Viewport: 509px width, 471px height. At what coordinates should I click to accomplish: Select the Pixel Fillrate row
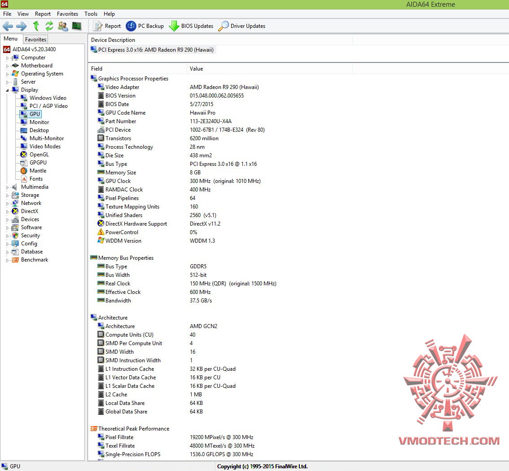[x=176, y=437]
